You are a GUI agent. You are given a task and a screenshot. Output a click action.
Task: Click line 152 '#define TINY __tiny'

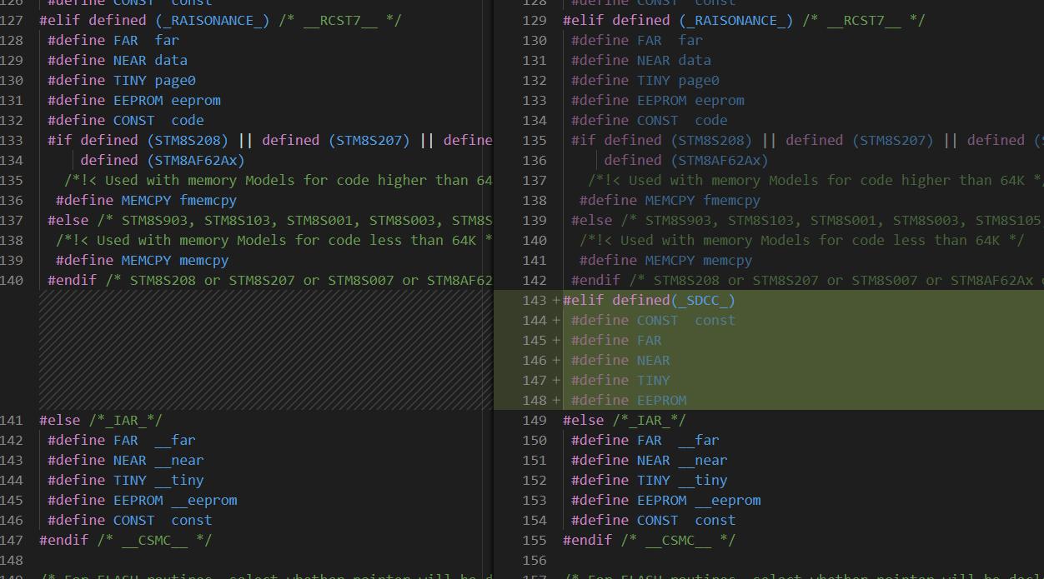(650, 480)
